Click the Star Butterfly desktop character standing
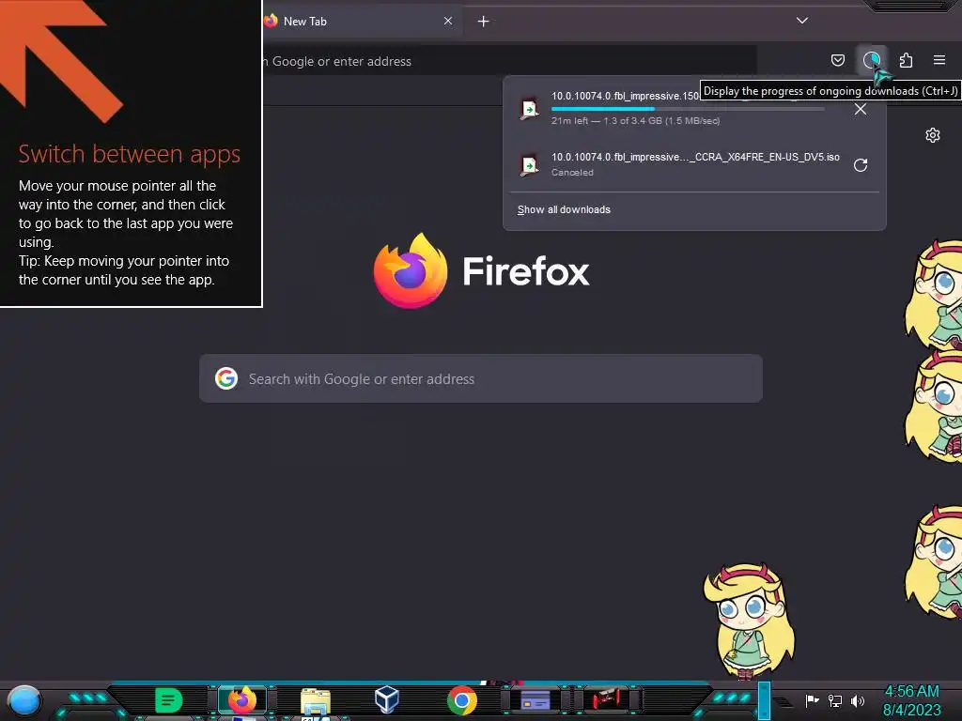 pos(749,621)
